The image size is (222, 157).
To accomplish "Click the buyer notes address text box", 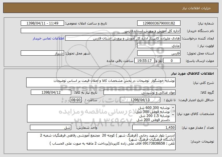I will (101, 141).
